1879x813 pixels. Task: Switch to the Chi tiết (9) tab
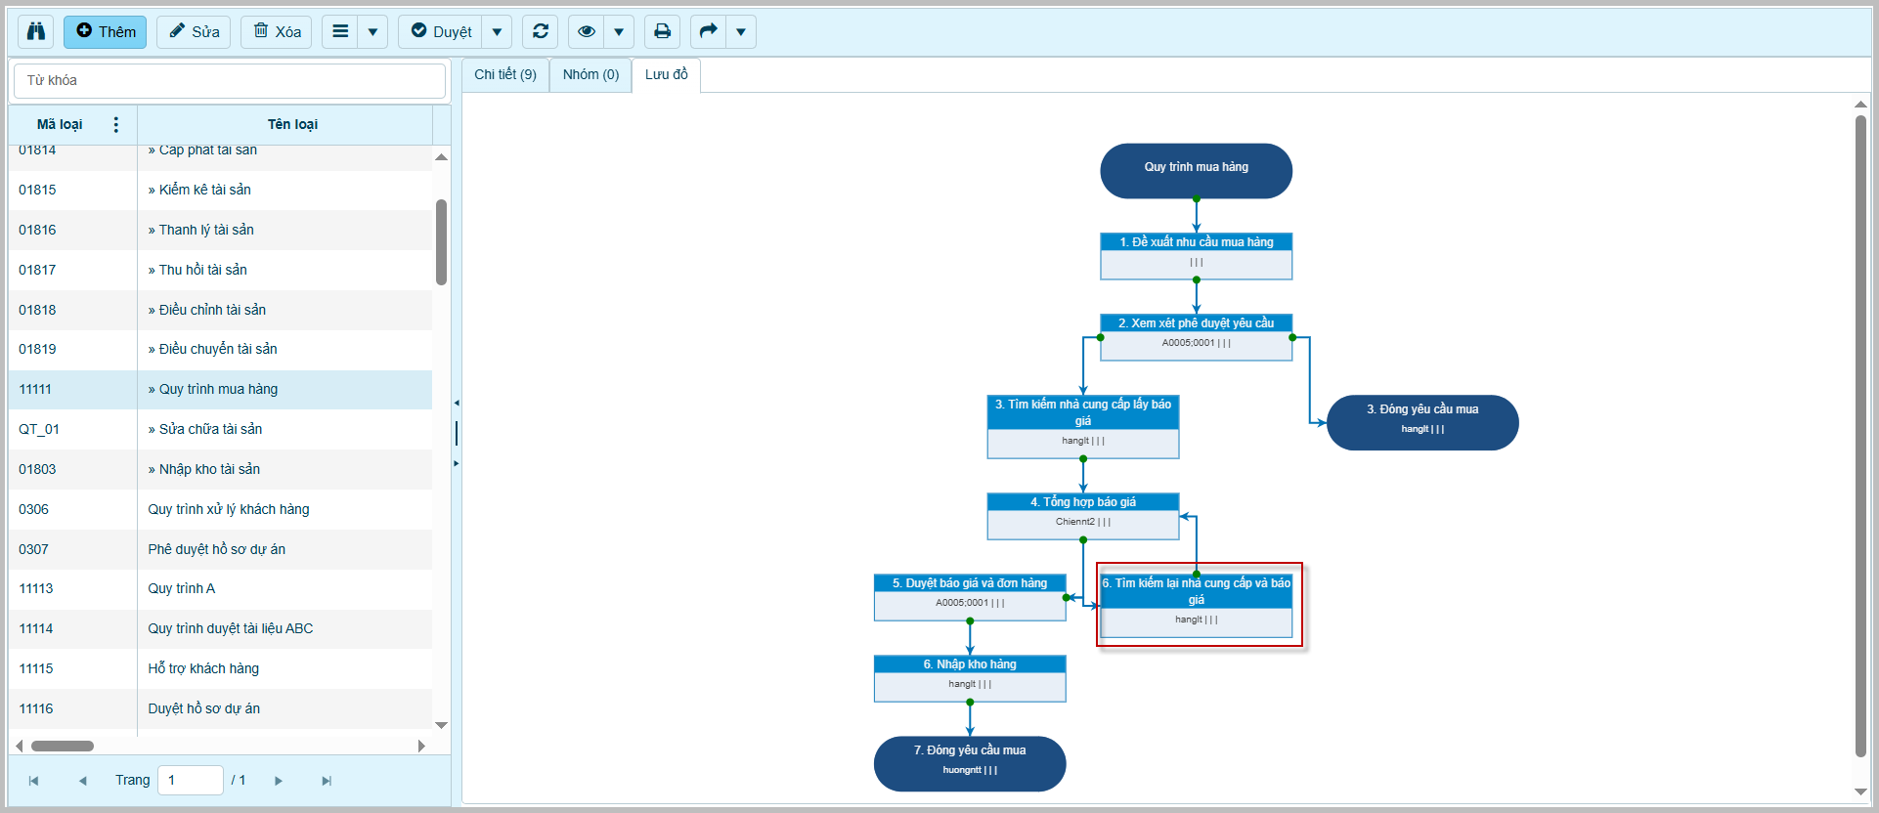coord(505,74)
